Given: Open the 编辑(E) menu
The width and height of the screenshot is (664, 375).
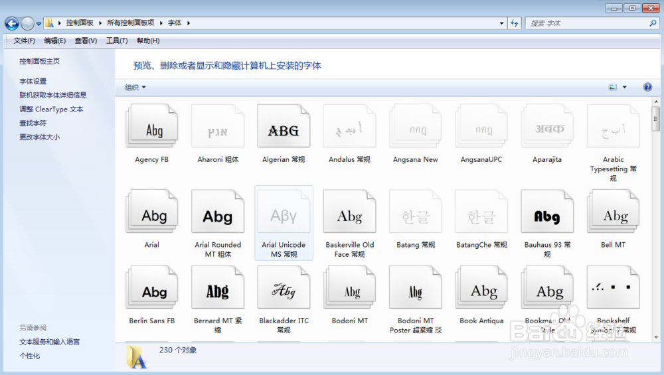Looking at the screenshot, I should [54, 40].
